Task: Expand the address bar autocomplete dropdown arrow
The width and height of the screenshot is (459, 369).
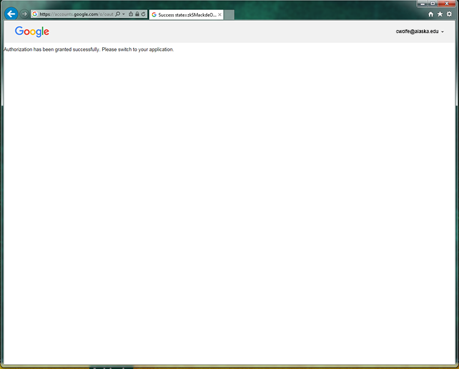Action: (x=124, y=14)
